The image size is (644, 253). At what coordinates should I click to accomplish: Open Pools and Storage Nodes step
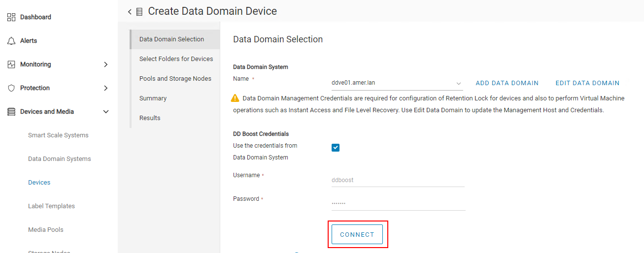point(175,79)
